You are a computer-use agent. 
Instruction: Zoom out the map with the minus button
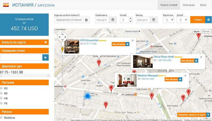click(62, 92)
